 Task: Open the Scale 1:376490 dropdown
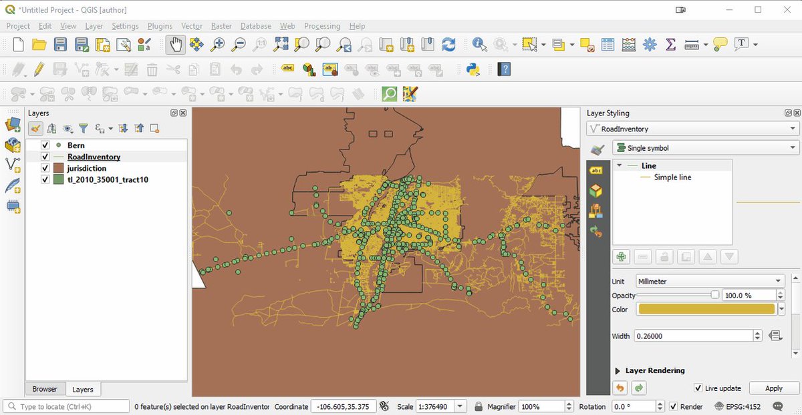click(460, 406)
